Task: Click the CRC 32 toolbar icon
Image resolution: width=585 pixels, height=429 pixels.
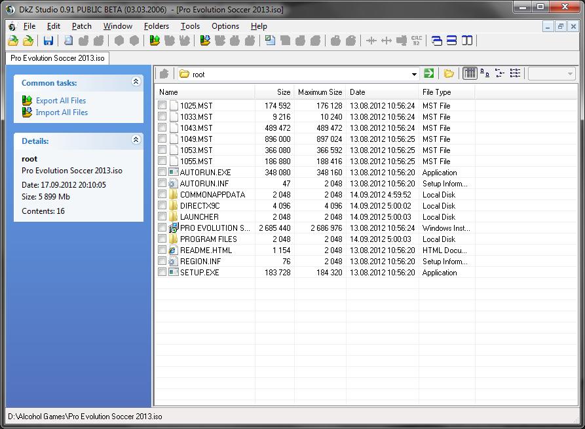Action: pos(417,41)
